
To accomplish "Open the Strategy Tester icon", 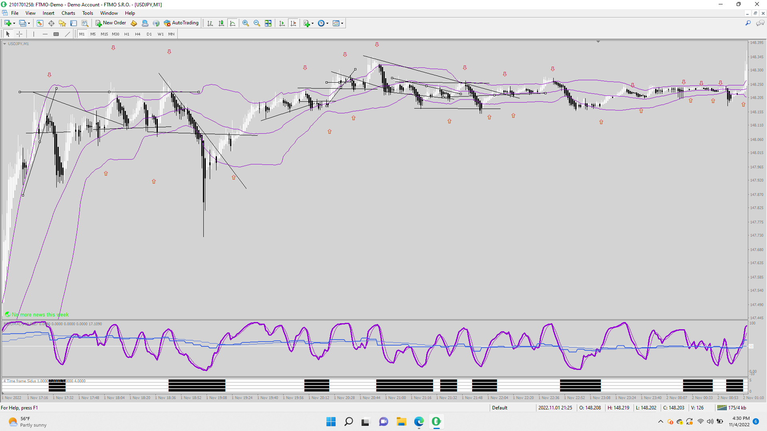I will click(x=85, y=23).
